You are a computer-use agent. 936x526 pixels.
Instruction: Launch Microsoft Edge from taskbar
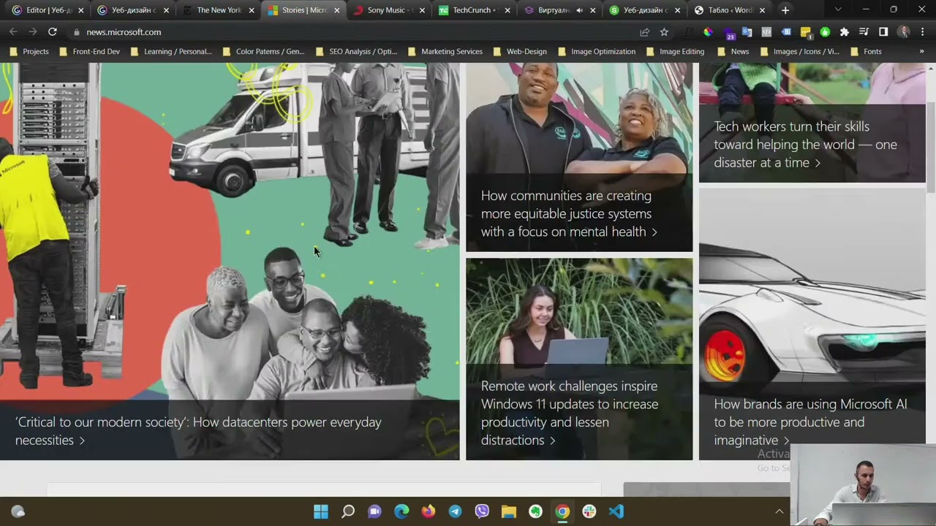click(x=401, y=511)
